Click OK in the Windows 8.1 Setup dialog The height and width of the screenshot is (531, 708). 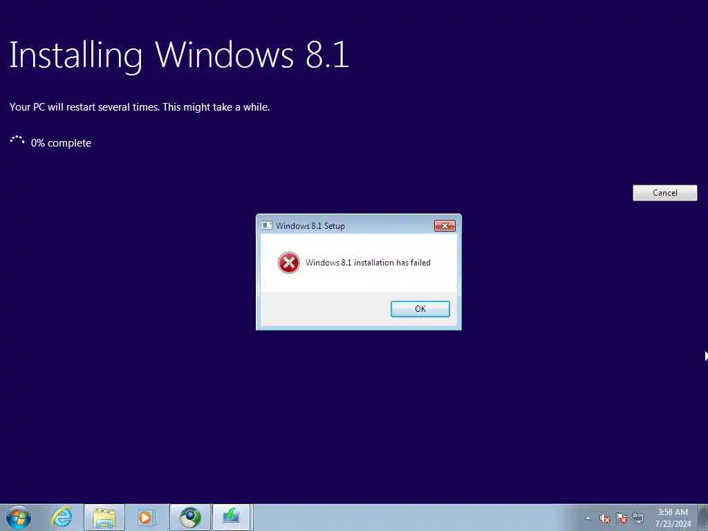[420, 309]
